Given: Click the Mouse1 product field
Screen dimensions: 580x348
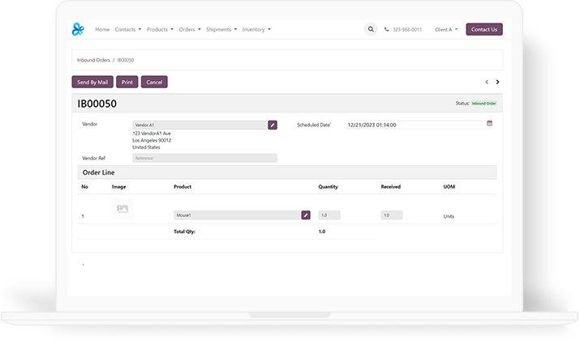Looking at the screenshot, I should pyautogui.click(x=237, y=215).
